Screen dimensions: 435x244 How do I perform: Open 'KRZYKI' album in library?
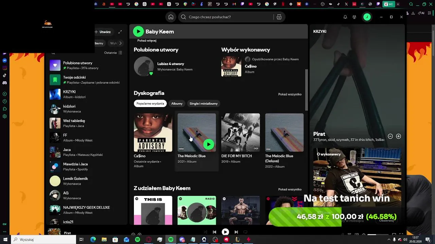[x=87, y=94]
